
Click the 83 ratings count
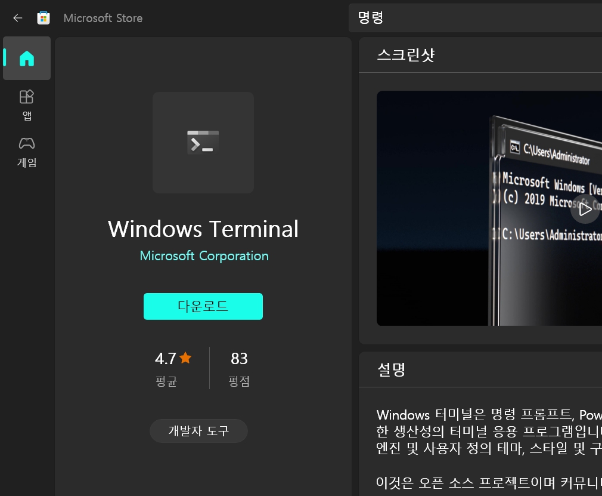(x=239, y=359)
